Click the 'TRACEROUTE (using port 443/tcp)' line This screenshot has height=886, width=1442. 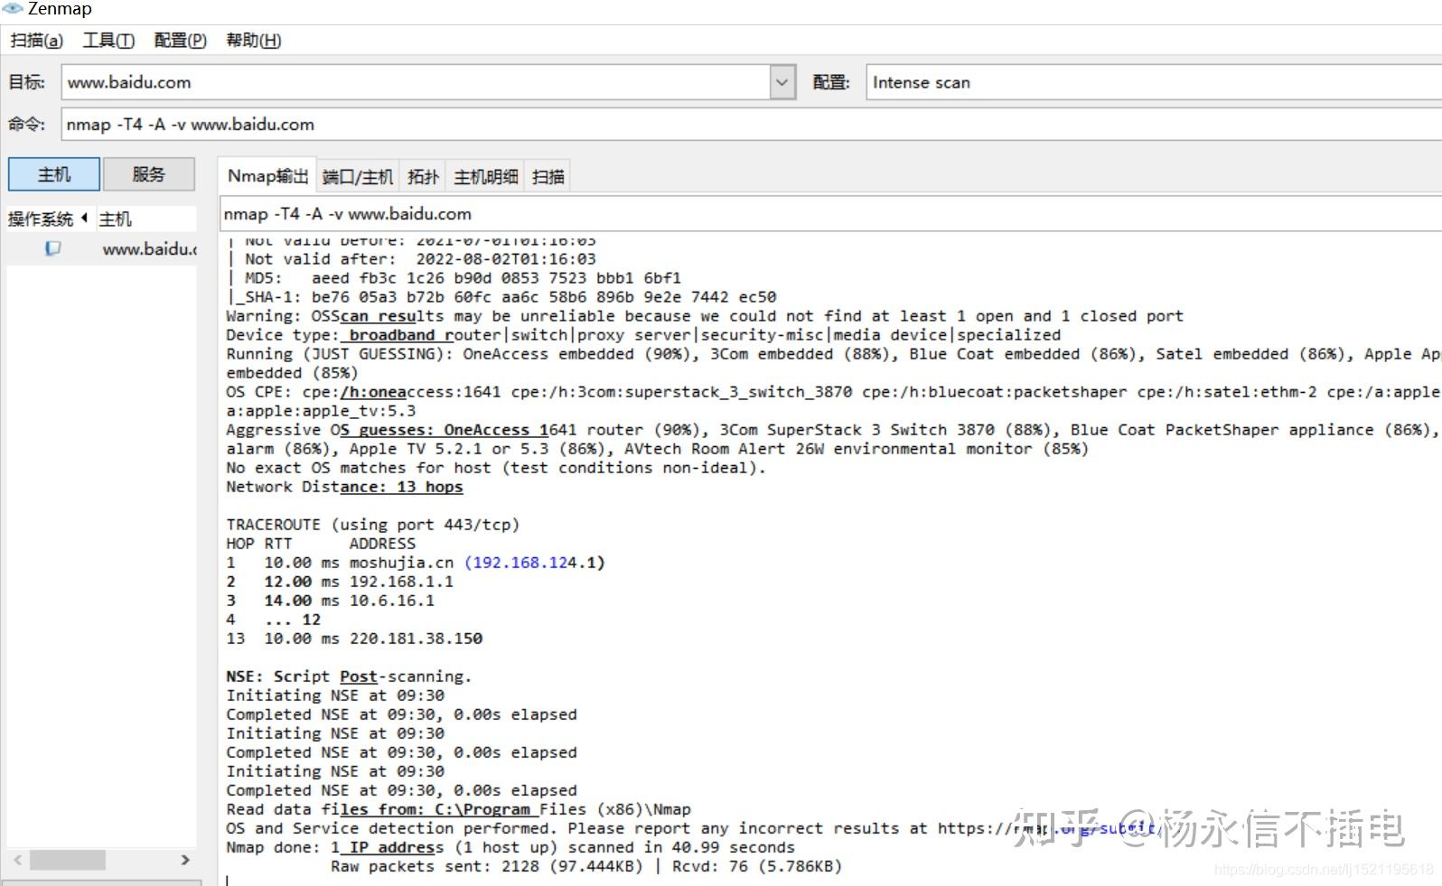click(372, 525)
